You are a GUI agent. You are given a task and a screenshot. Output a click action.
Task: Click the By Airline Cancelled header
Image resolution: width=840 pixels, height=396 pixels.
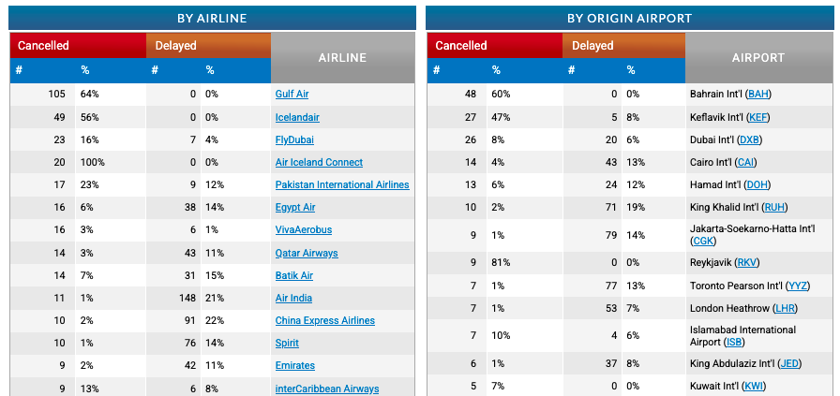pyautogui.click(x=78, y=45)
